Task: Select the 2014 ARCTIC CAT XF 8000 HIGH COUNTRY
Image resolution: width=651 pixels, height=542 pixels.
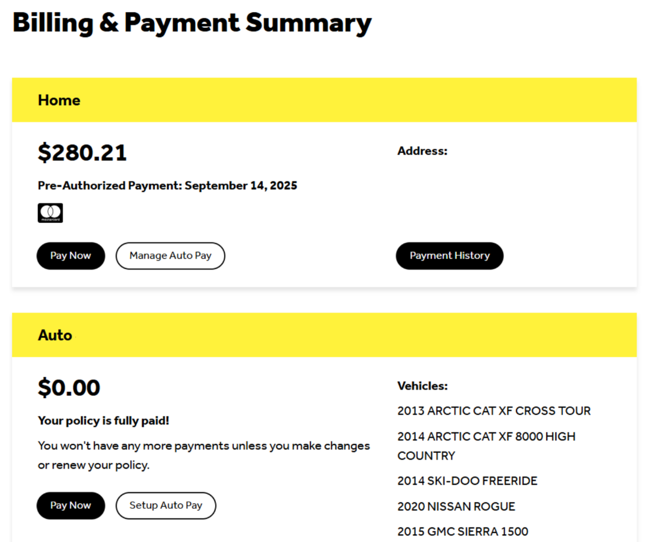Action: (486, 436)
